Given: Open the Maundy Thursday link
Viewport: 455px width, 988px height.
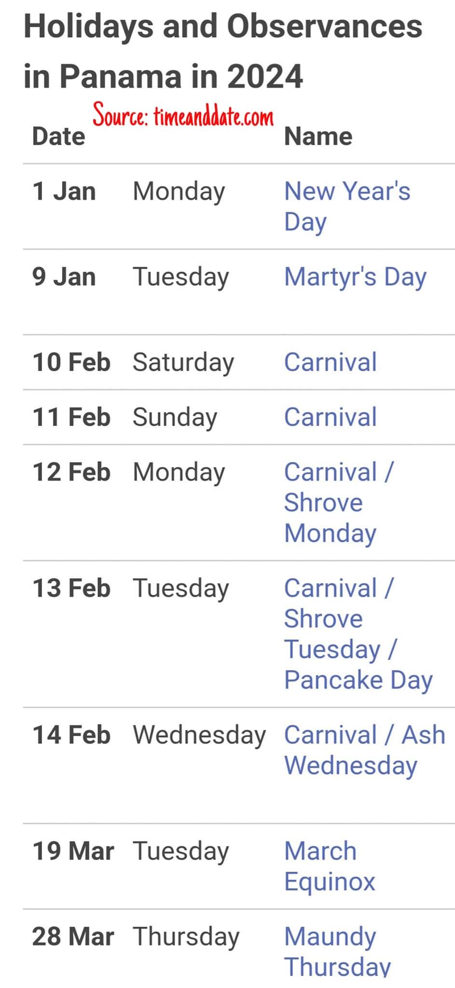Looking at the screenshot, I should point(336,951).
